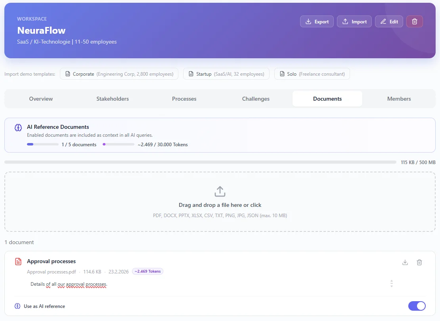This screenshot has height=321, width=440.
Task: Go to the Challenges tab
Action: pyautogui.click(x=256, y=99)
